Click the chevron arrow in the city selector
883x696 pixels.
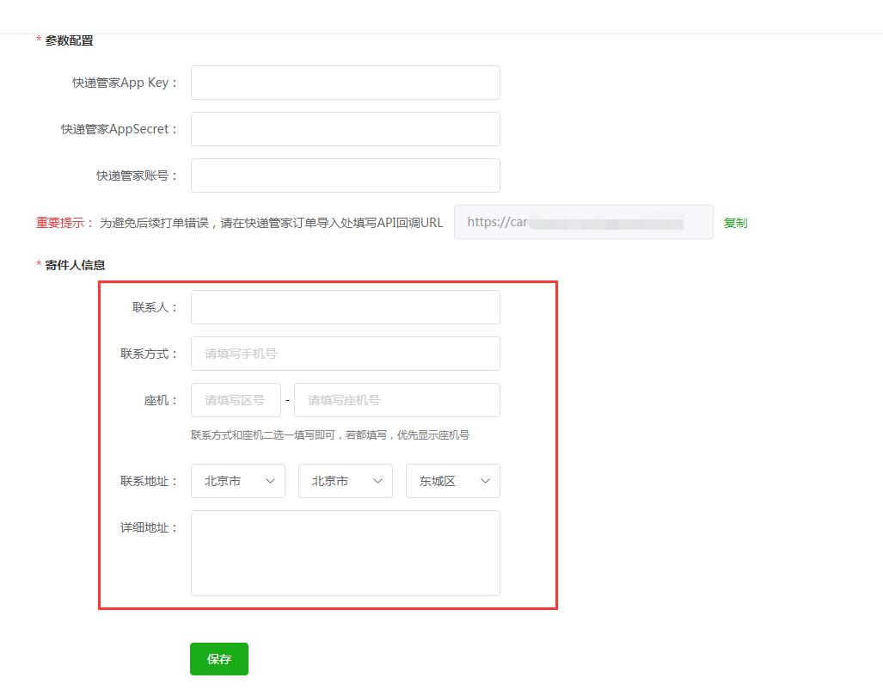click(377, 481)
